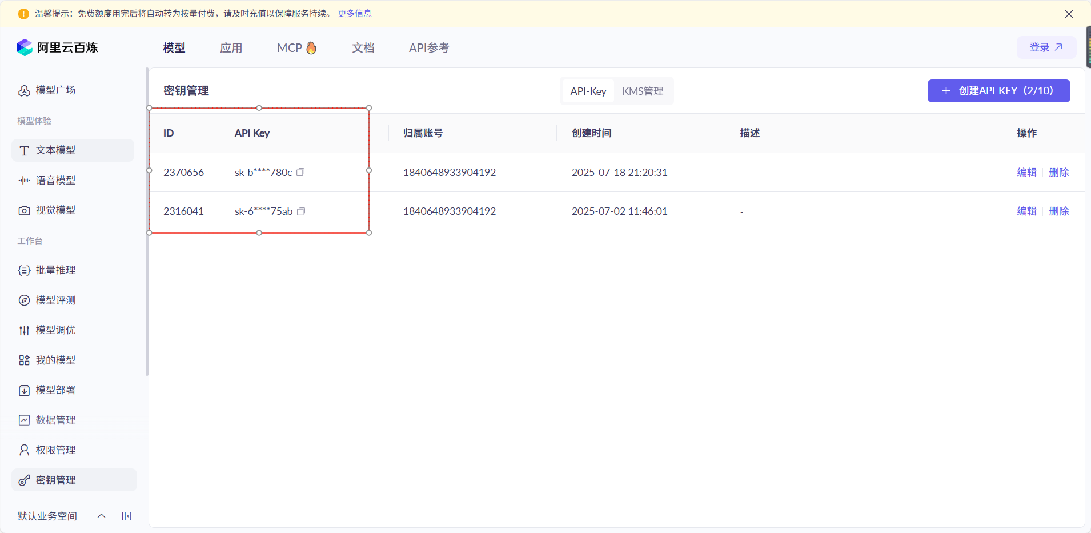Open the MCP top navigation tab

point(296,48)
